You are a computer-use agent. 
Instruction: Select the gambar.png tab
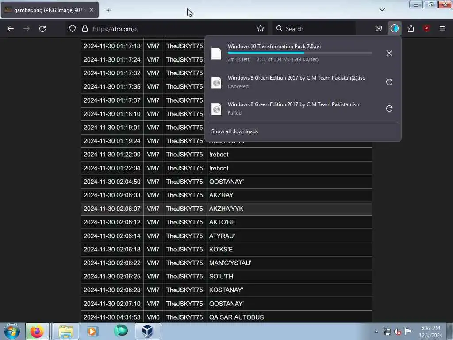[50, 10]
